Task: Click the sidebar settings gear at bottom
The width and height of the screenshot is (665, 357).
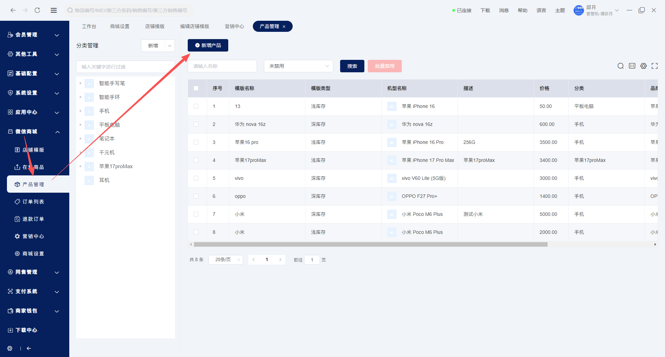Action: point(10,348)
